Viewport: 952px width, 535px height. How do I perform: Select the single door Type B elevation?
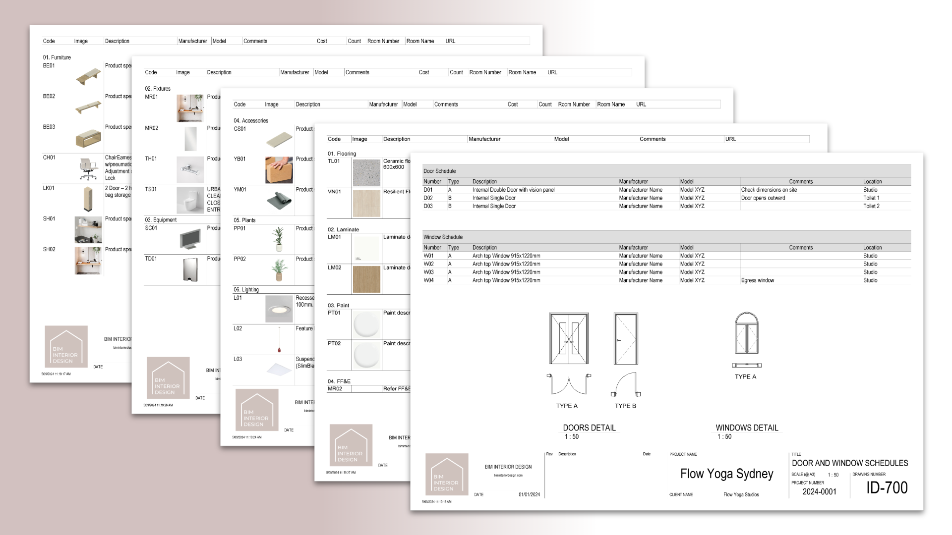(x=625, y=338)
